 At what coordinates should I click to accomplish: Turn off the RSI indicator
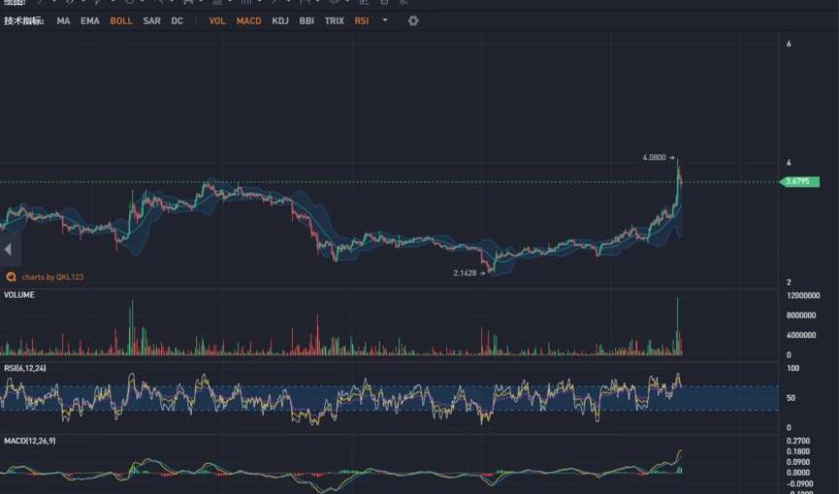pyautogui.click(x=362, y=20)
